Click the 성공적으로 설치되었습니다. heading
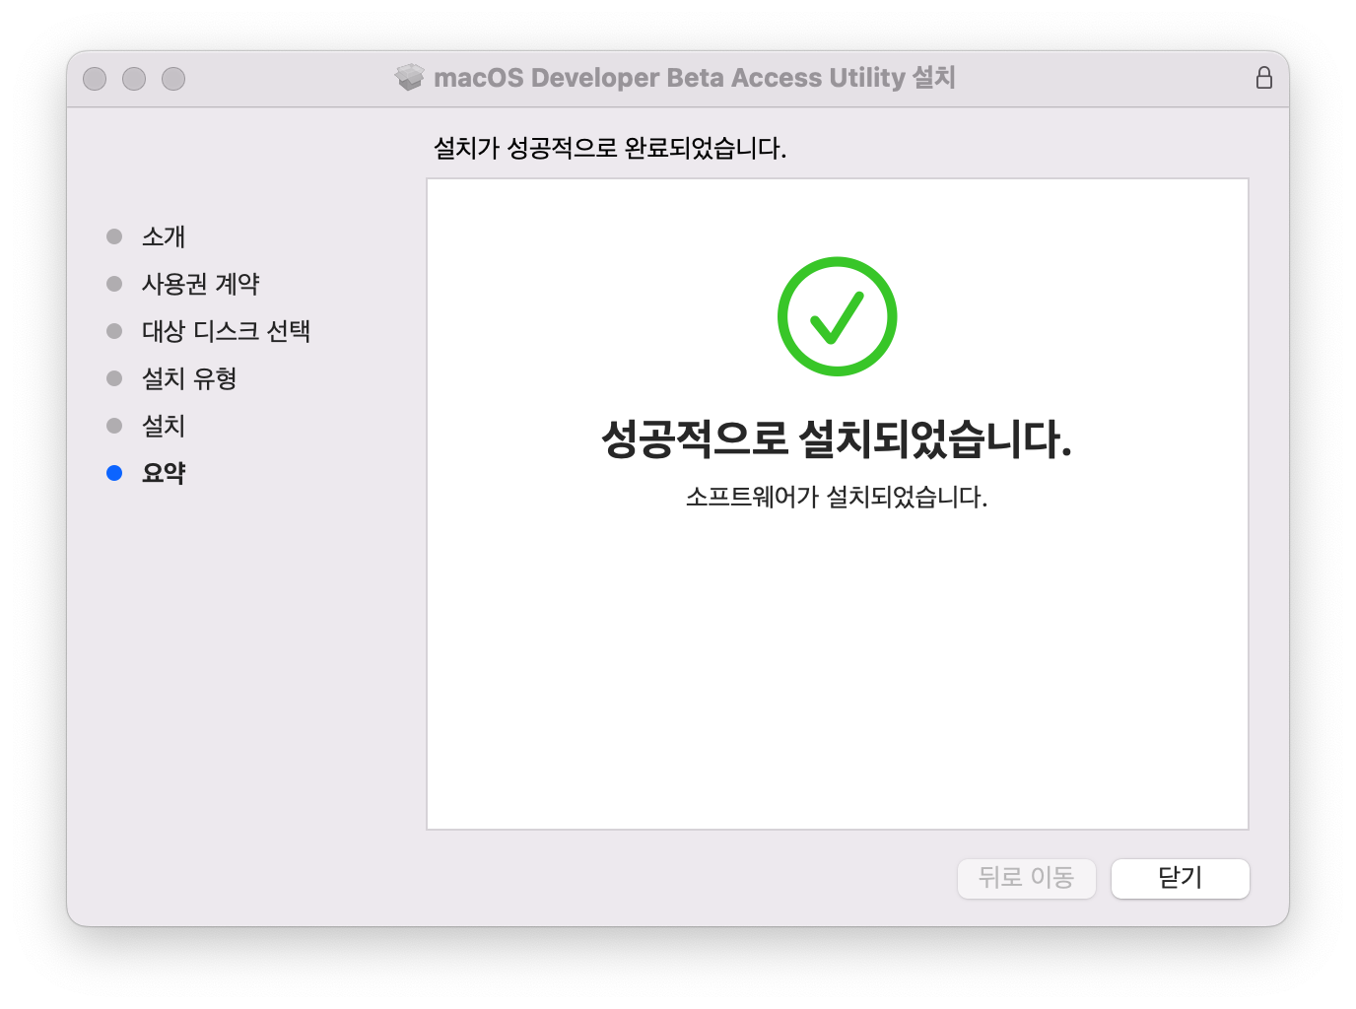The height and width of the screenshot is (1009, 1356). 837,439
